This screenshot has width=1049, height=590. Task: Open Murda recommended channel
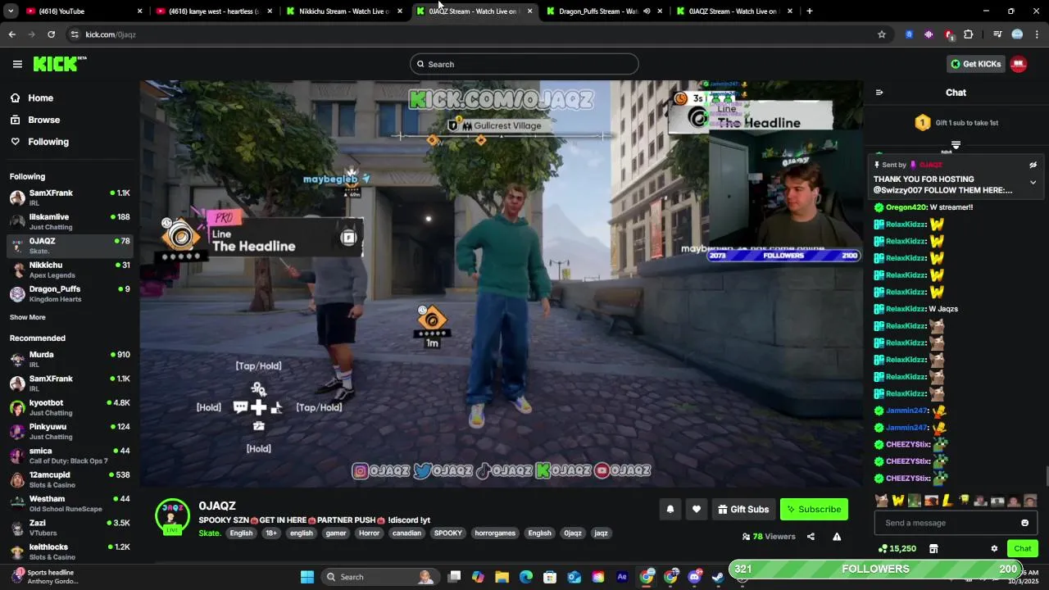(70, 359)
